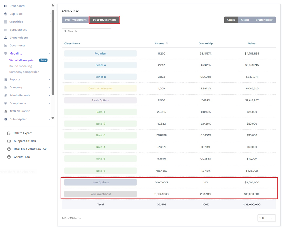Click the Cap Table pie icon
Screen dimensions: 282x228
[6, 14]
